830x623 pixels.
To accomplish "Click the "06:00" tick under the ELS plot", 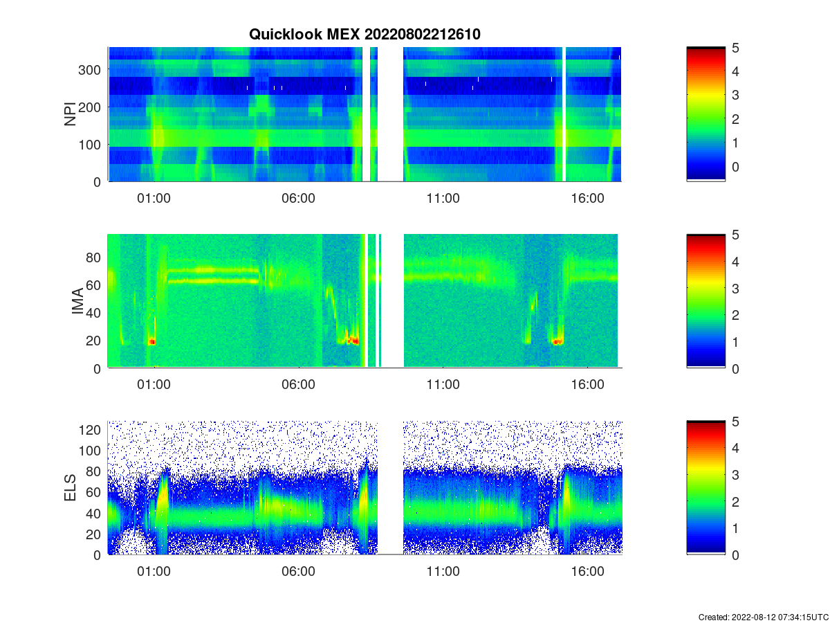I will [x=298, y=571].
